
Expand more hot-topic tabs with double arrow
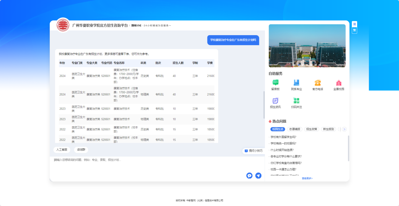pos(344,129)
